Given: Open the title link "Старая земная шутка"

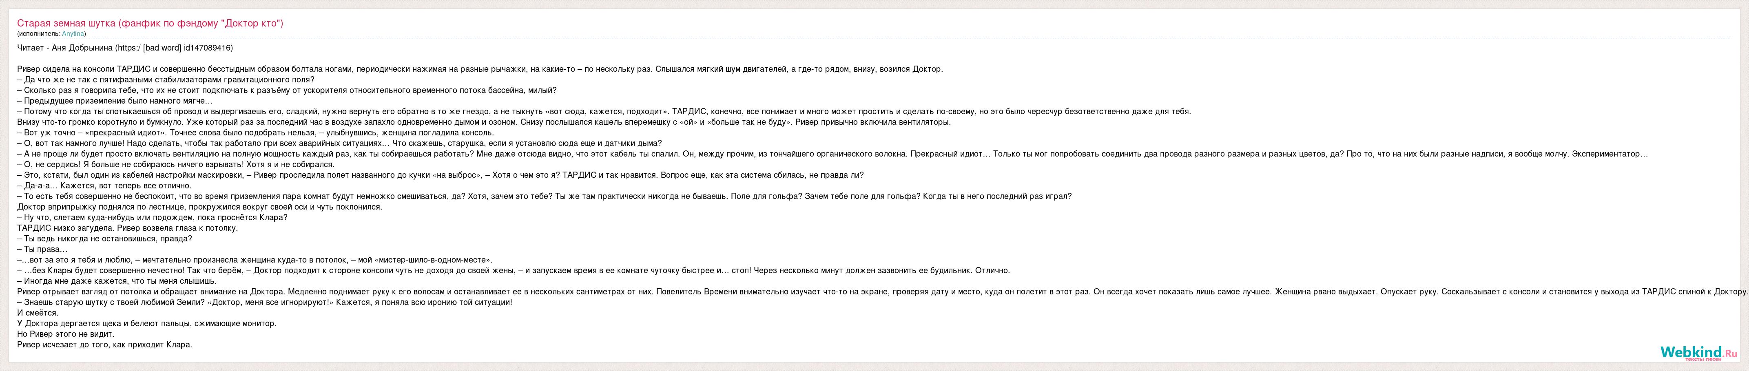Looking at the screenshot, I should [x=150, y=23].
